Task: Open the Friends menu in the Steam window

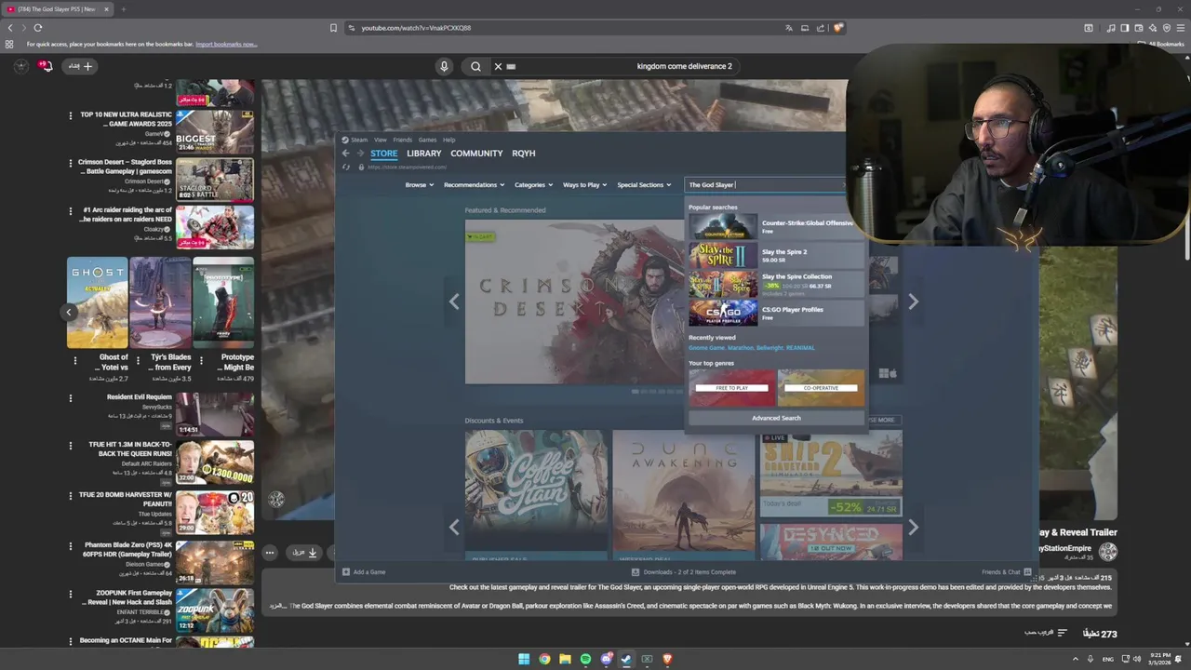Action: click(x=402, y=140)
